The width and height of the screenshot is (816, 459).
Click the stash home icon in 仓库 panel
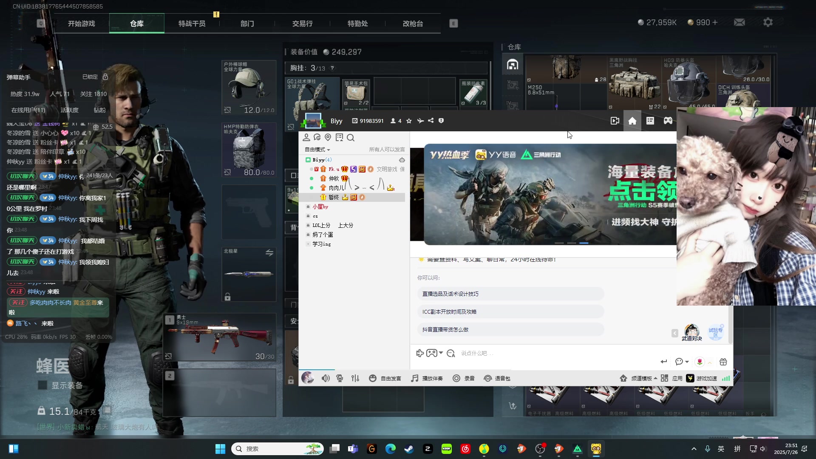pos(513,65)
